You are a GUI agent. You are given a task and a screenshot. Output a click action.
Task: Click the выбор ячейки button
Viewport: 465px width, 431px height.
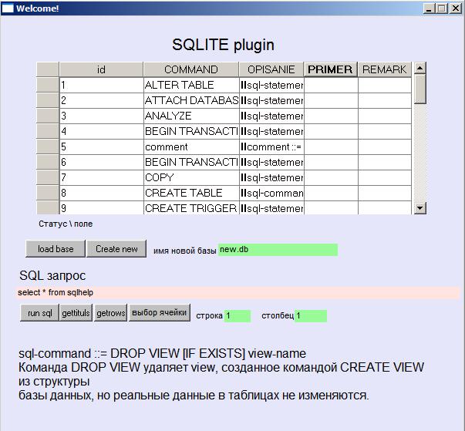tap(160, 312)
